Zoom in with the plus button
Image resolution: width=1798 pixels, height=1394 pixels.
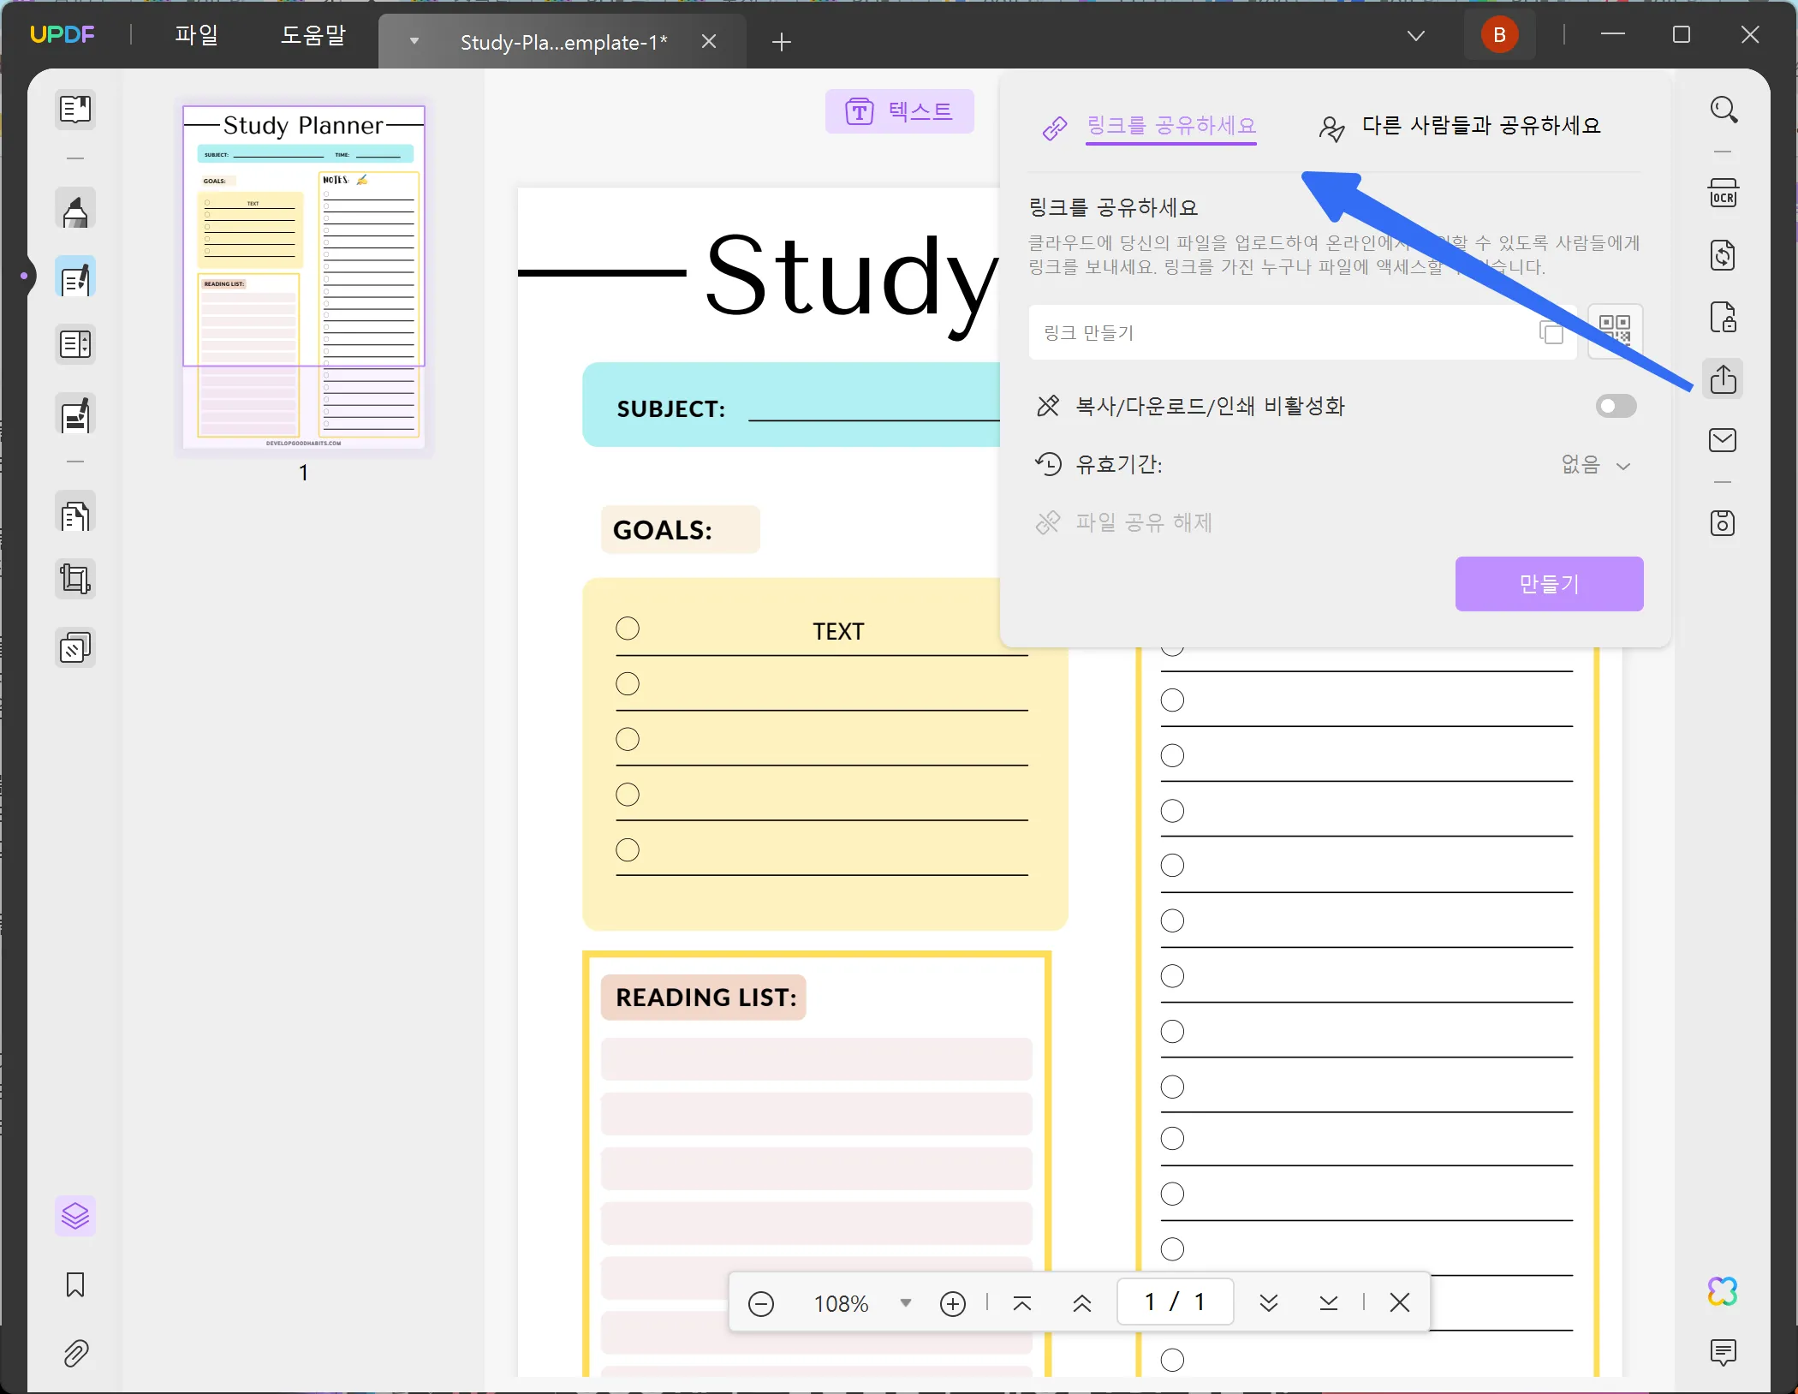click(953, 1303)
